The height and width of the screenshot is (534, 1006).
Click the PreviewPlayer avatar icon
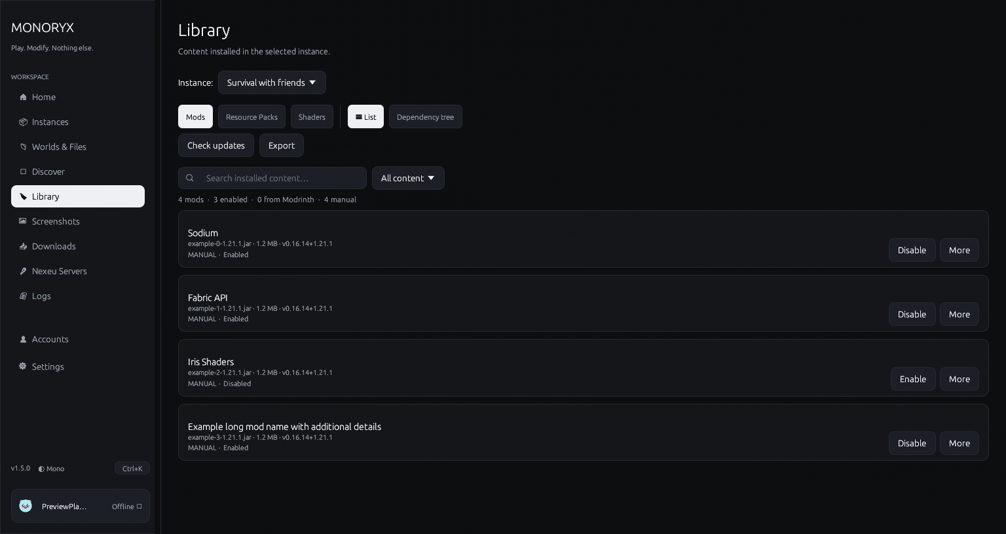click(x=26, y=506)
